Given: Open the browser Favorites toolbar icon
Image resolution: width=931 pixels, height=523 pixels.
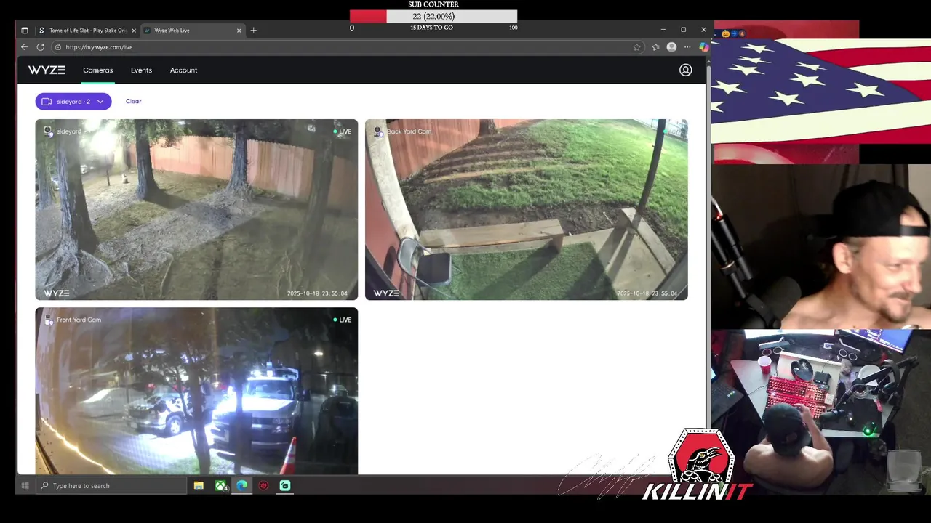Looking at the screenshot, I should pyautogui.click(x=655, y=47).
